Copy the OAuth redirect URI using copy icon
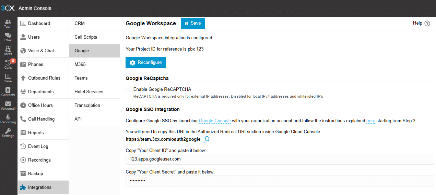 click(x=206, y=139)
